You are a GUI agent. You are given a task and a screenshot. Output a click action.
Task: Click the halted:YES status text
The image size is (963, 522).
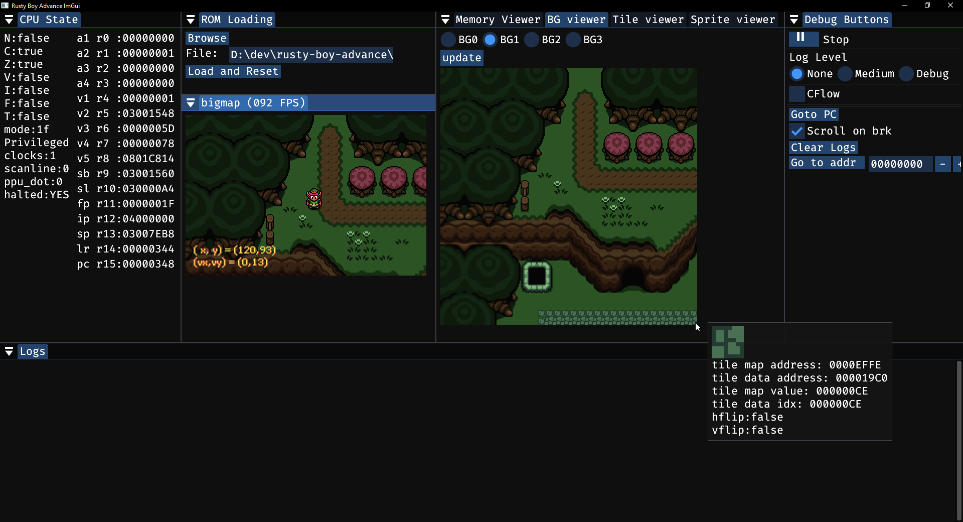pyautogui.click(x=37, y=195)
